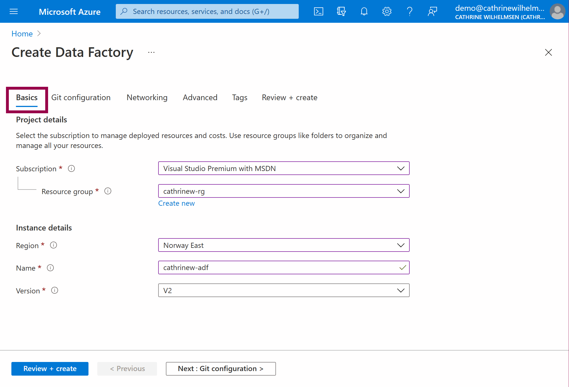Switch to the Networking tab
Viewport: 569px width, 387px height.
coord(147,97)
